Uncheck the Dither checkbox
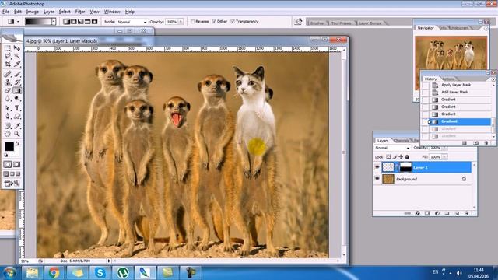The image size is (498, 280). pyautogui.click(x=214, y=22)
